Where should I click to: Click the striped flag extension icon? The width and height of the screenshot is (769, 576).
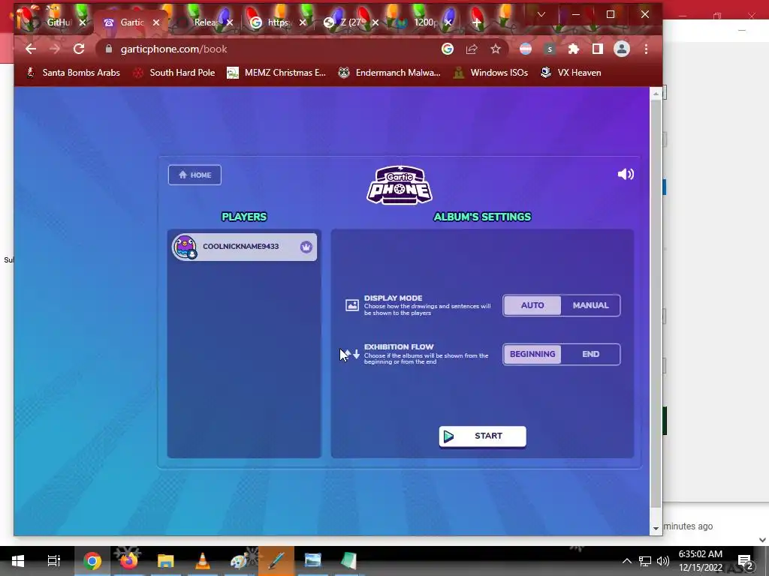tap(525, 49)
